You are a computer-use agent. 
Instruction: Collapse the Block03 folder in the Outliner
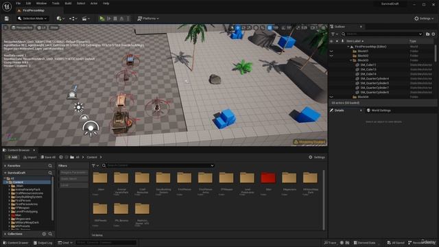click(x=351, y=60)
